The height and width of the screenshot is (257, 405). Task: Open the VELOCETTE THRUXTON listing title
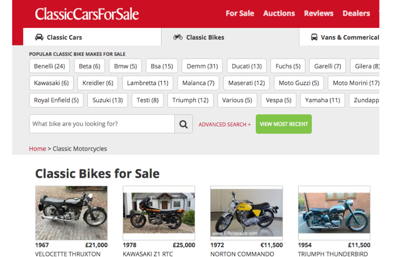[68, 254]
